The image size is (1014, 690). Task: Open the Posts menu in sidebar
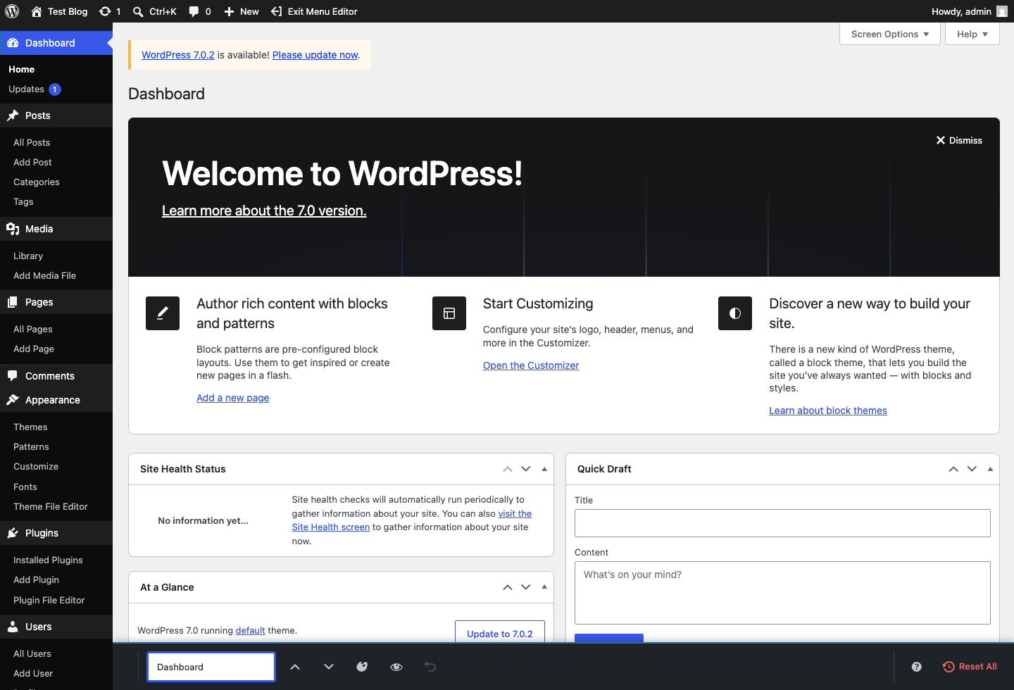(56, 115)
